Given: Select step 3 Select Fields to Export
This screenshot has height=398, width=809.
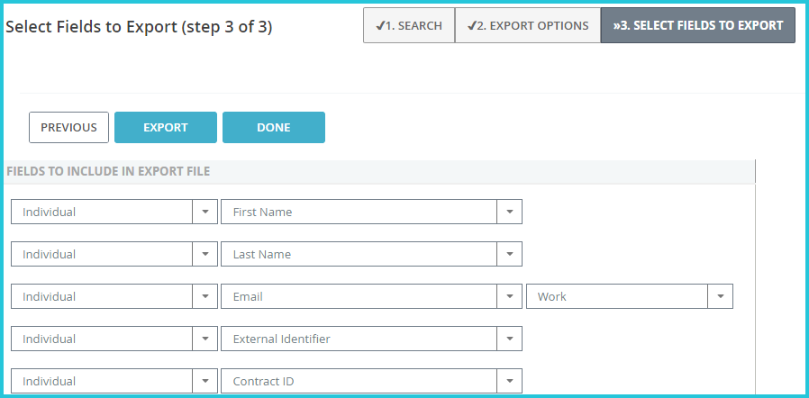Looking at the screenshot, I should tap(698, 25).
